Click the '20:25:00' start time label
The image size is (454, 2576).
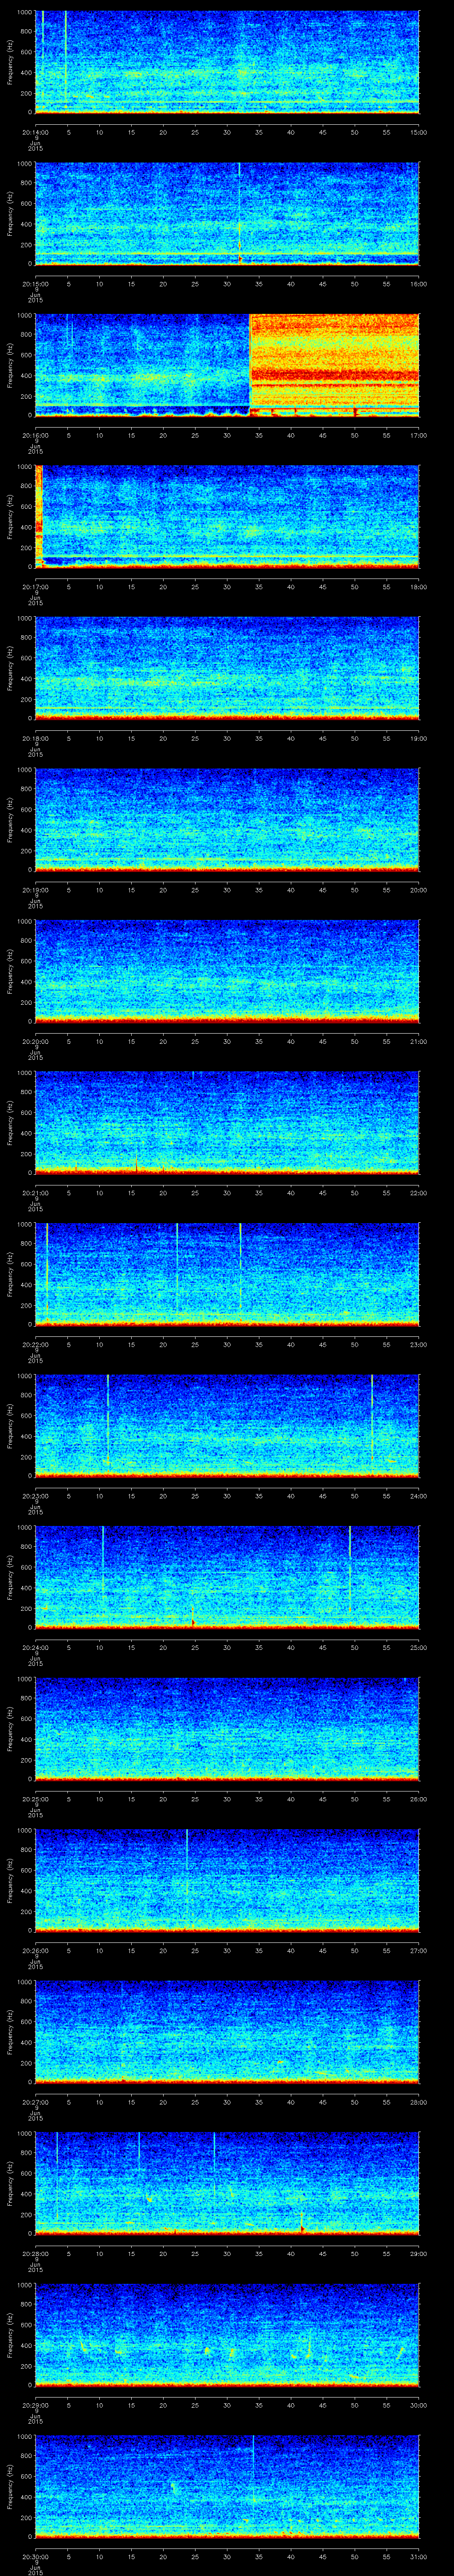(35, 1798)
